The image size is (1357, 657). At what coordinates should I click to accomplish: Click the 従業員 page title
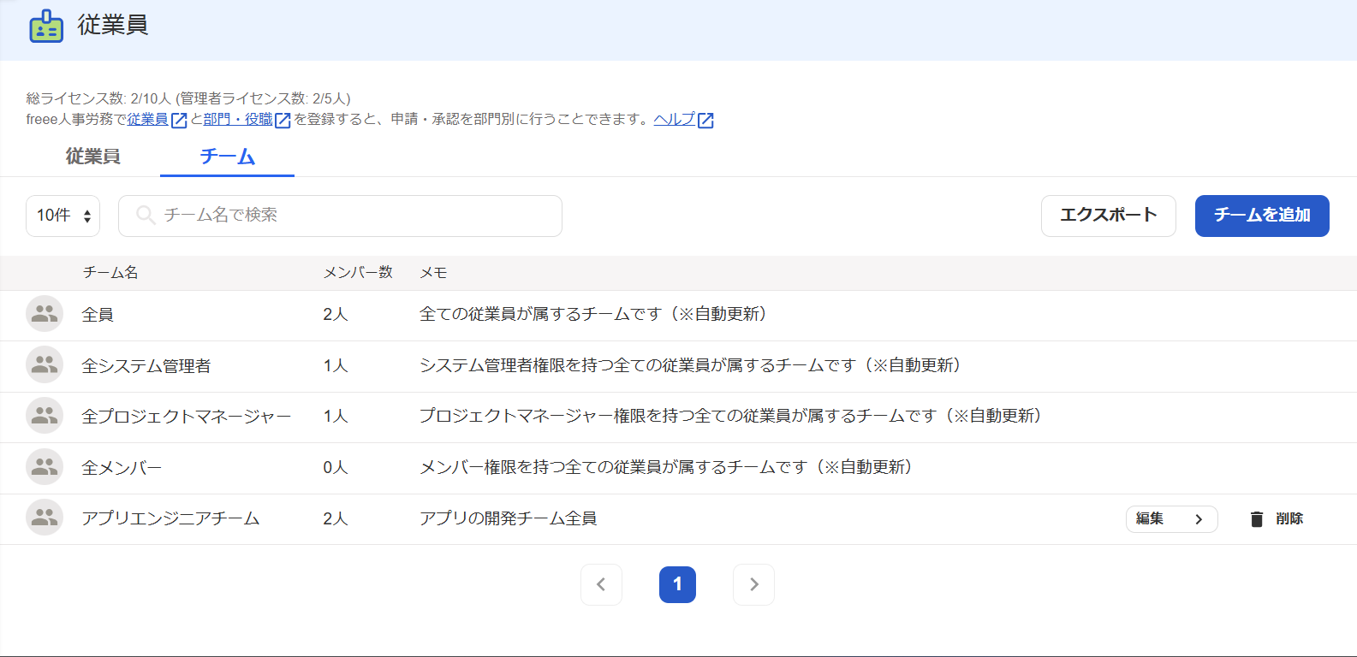(113, 25)
